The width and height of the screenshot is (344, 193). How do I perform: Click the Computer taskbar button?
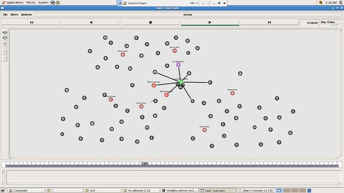point(26,190)
